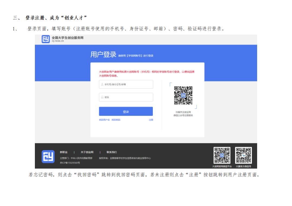Open the 关于创业网 footer link
The height and width of the screenshot is (206, 292).
[87, 152]
